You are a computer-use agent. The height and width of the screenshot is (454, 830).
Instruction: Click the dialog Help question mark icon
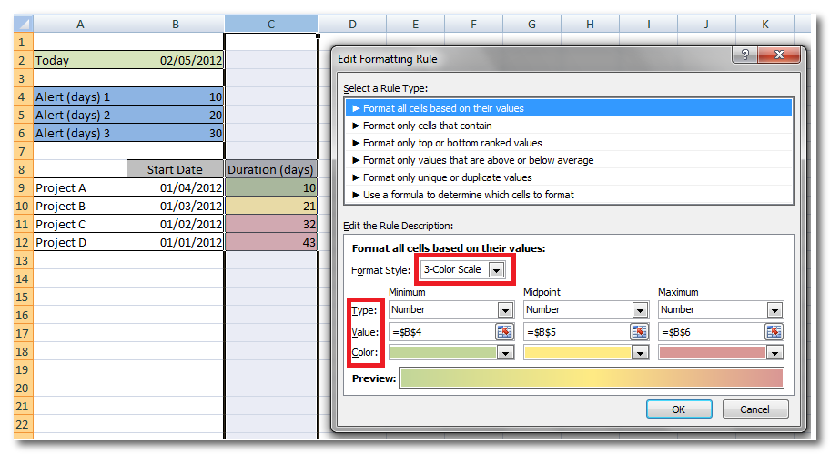click(745, 55)
